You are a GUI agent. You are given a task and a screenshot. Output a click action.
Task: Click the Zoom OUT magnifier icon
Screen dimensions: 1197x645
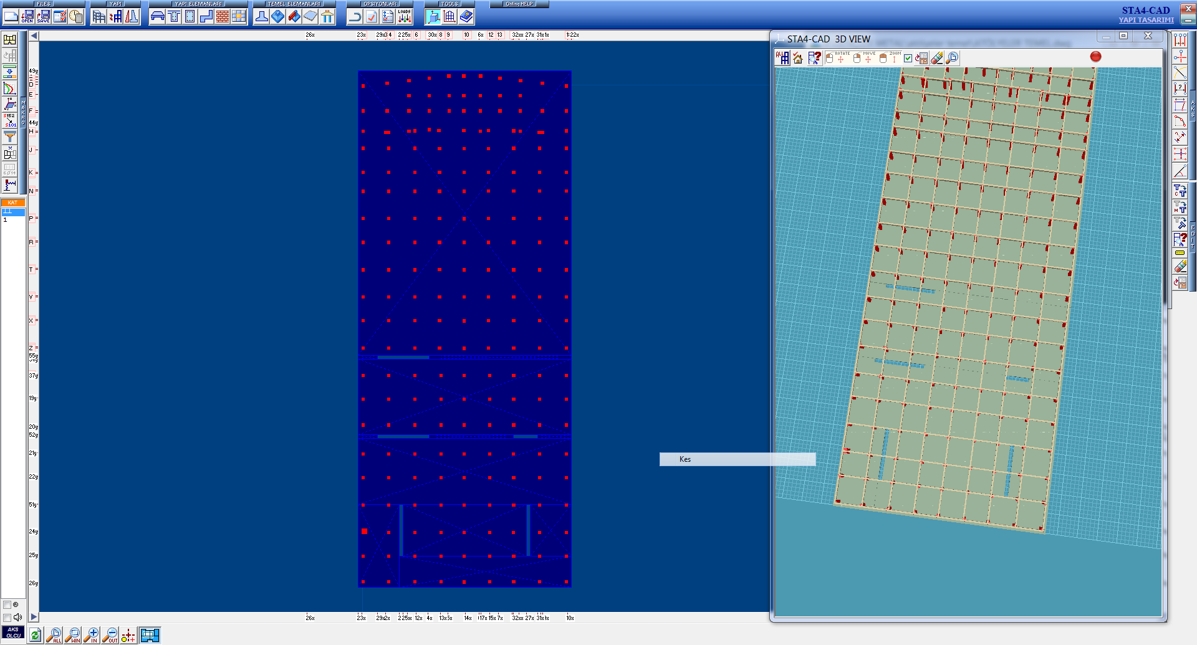point(110,635)
